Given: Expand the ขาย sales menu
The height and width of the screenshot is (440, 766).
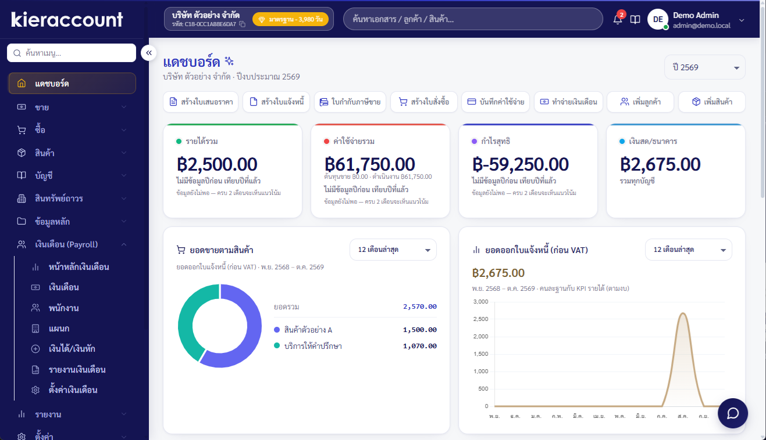Looking at the screenshot, I should (72, 107).
